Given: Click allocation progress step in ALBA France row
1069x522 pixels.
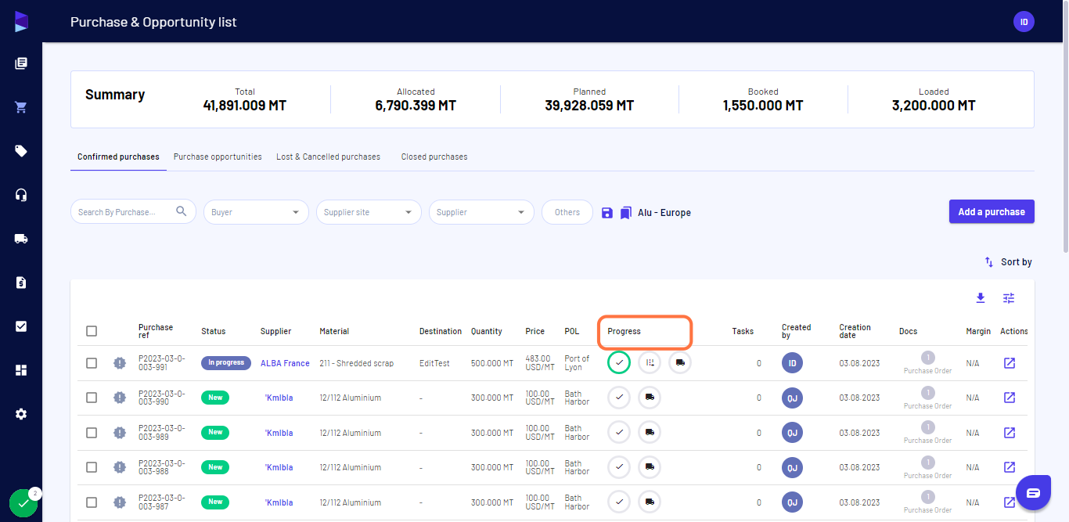Looking at the screenshot, I should tap(650, 362).
